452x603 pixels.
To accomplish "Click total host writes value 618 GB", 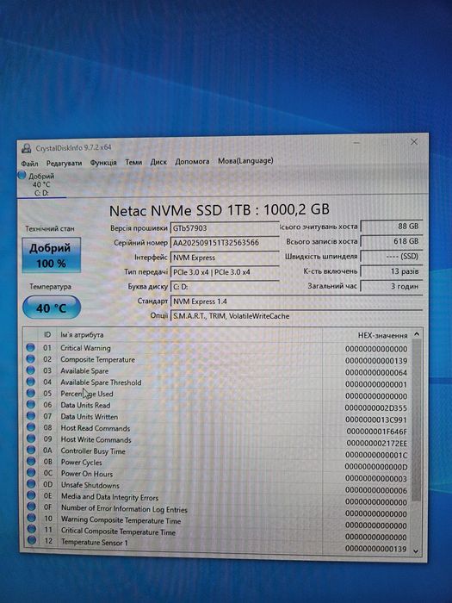I will [x=391, y=241].
